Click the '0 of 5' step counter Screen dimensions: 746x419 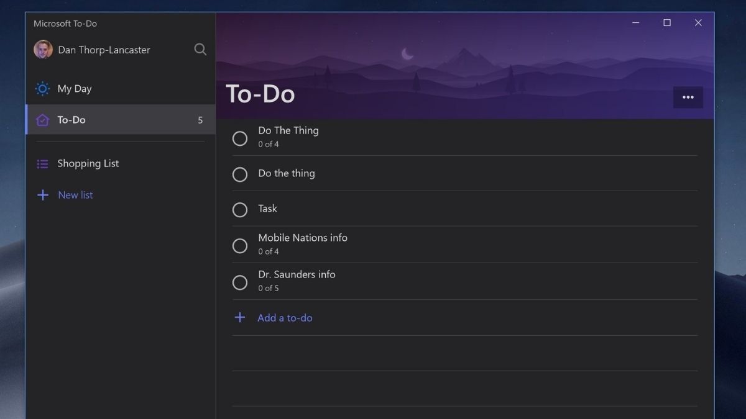[269, 288]
